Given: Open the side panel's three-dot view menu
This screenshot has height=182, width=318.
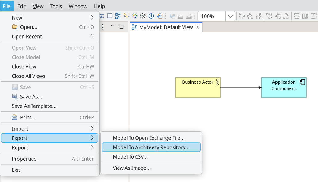Looking at the screenshot, I should pos(102,27).
